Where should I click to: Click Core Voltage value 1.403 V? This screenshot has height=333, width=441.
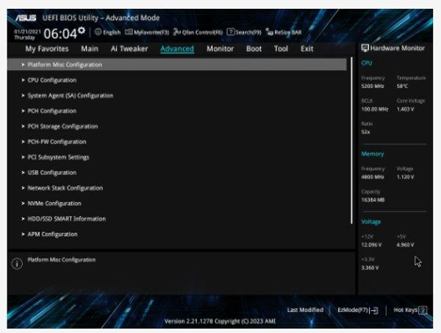(x=405, y=109)
